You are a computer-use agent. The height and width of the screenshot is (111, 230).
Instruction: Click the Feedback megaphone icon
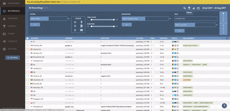coord(4,41)
